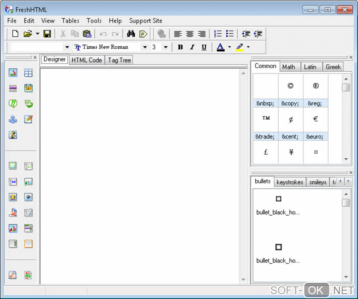Undo the last action

coord(103,34)
